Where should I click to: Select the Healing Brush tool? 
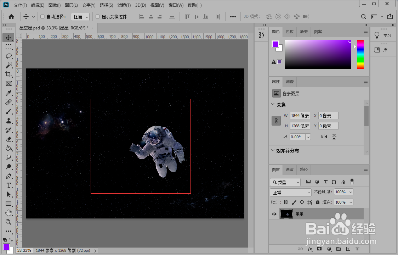pyautogui.click(x=8, y=102)
